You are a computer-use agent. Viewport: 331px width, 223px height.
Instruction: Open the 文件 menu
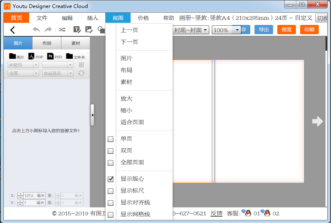pos(42,18)
